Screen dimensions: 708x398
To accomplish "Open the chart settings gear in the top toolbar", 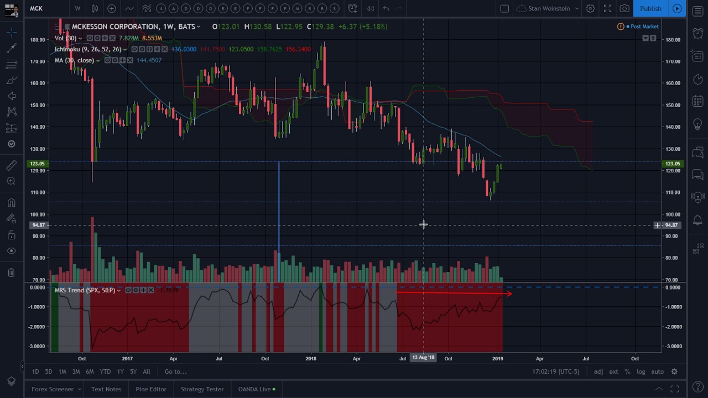I will (590, 8).
